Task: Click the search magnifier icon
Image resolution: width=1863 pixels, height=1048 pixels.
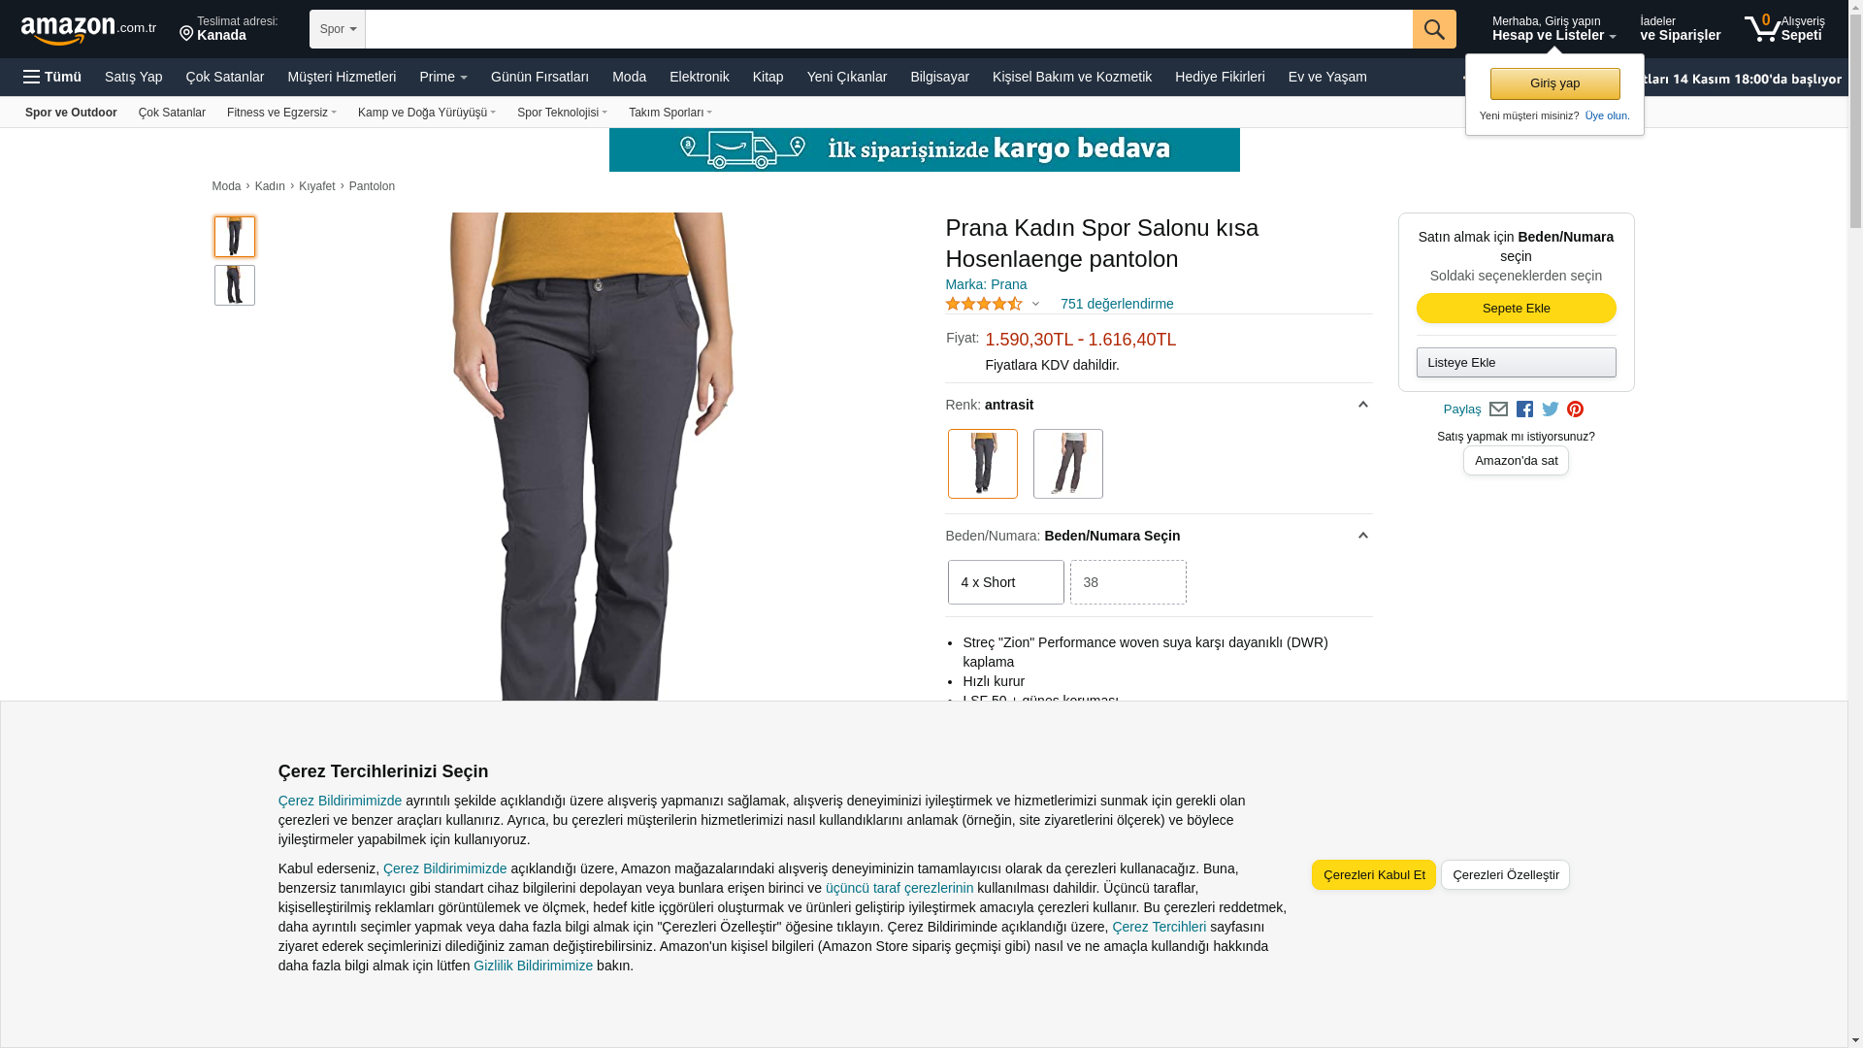Action: tap(1434, 29)
